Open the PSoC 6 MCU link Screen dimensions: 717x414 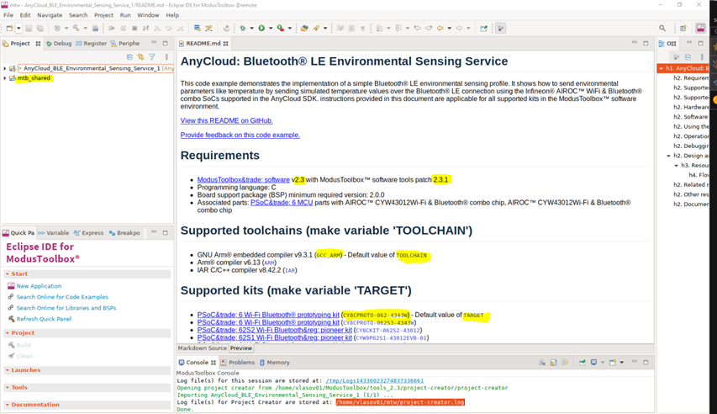coord(282,203)
